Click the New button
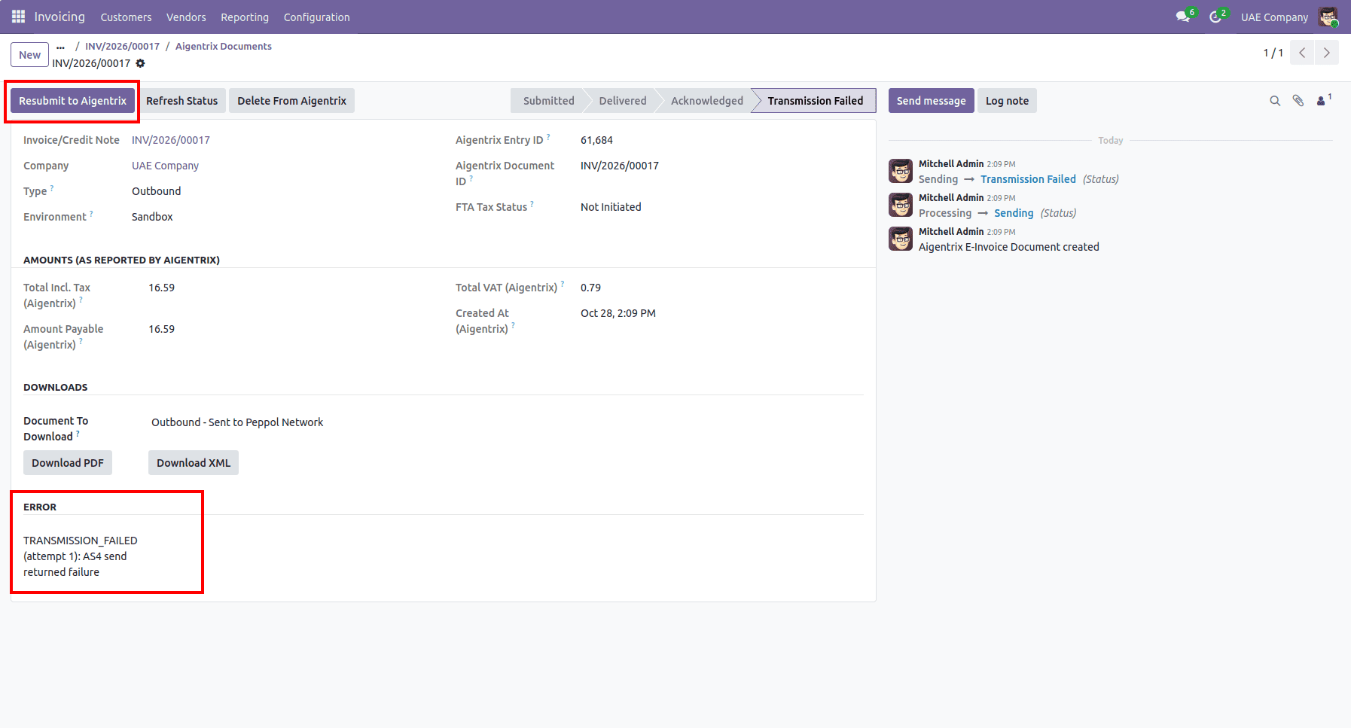 29,55
